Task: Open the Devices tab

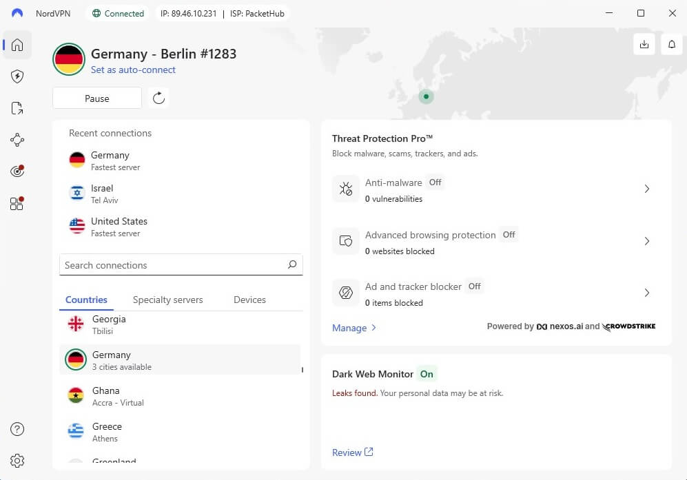Action: point(249,300)
